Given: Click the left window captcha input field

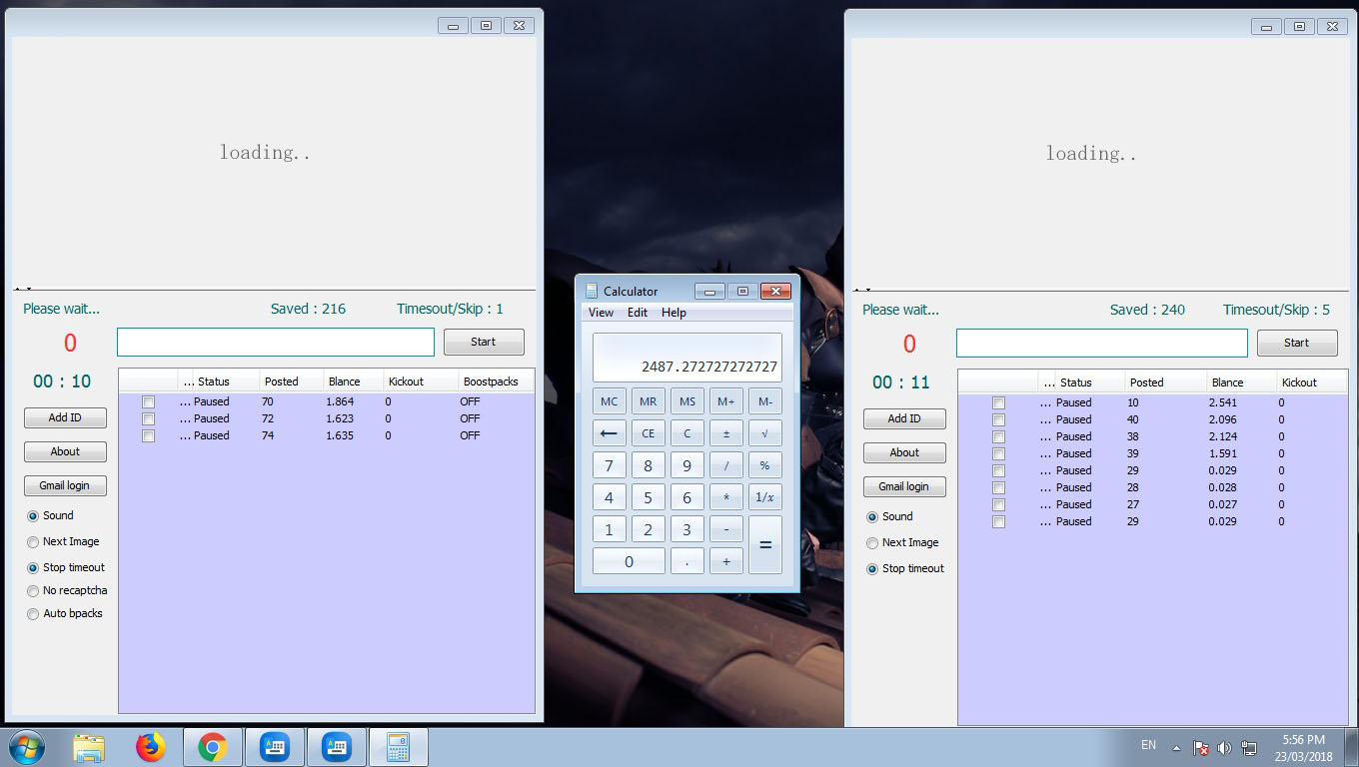Looking at the screenshot, I should pos(276,342).
